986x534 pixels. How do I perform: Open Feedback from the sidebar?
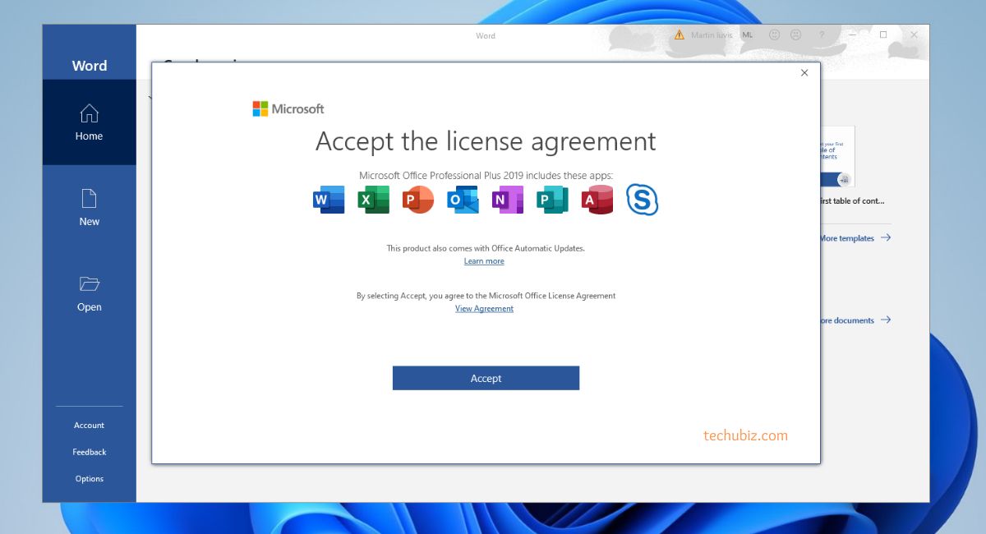(89, 452)
